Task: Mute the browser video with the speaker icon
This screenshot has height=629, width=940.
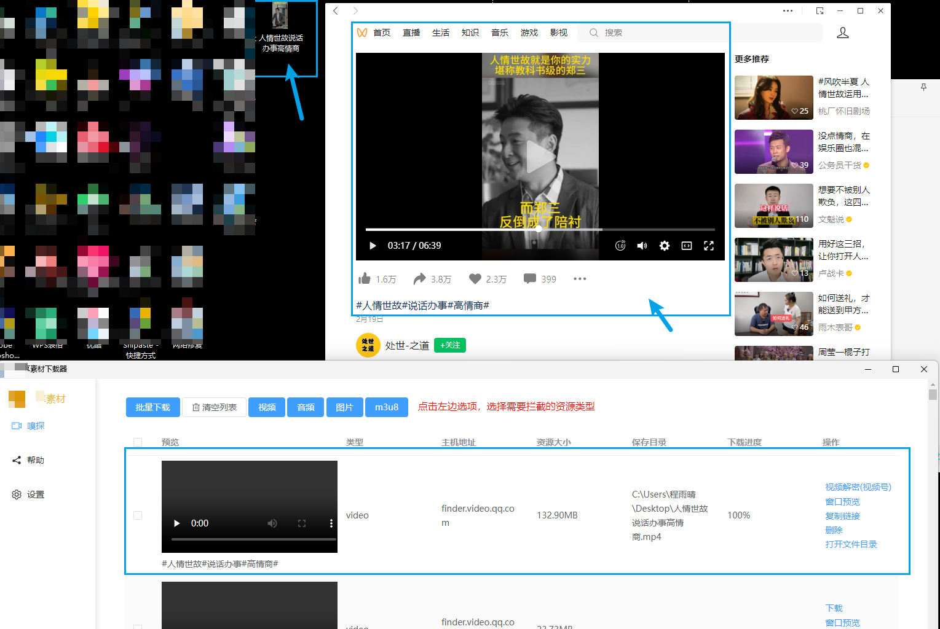Action: click(642, 246)
